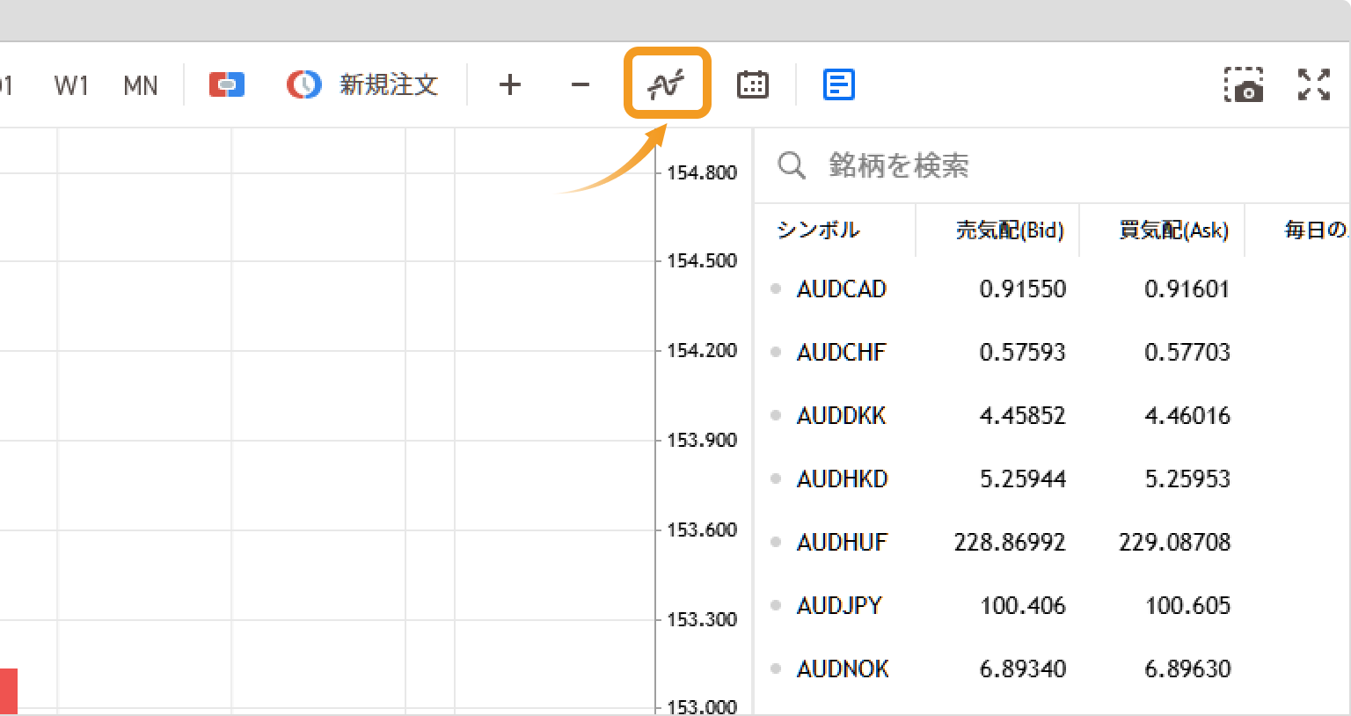Click AUDCAD ask value 0.91601
1351x716 pixels.
[x=1187, y=289]
